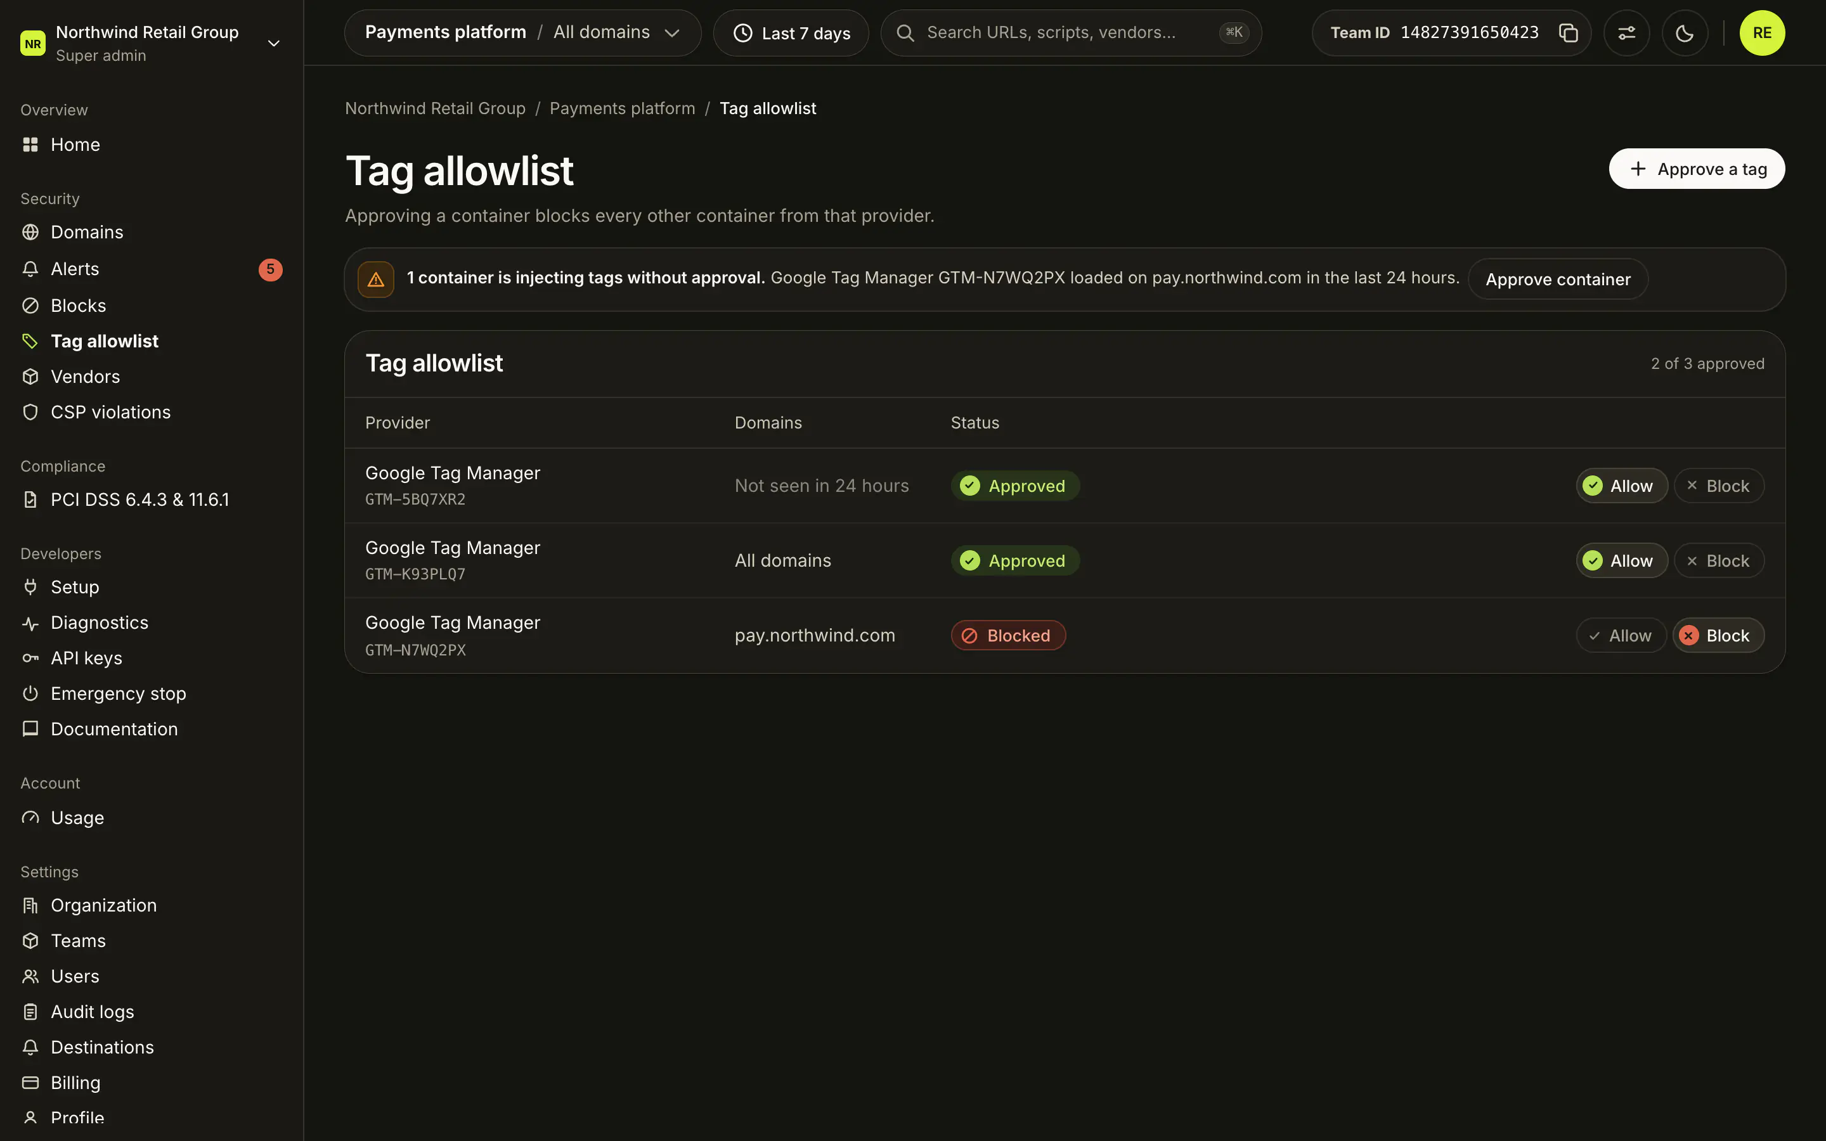This screenshot has height=1141, width=1826.
Task: Open Organization settings in the sidebar
Action: click(151, 906)
